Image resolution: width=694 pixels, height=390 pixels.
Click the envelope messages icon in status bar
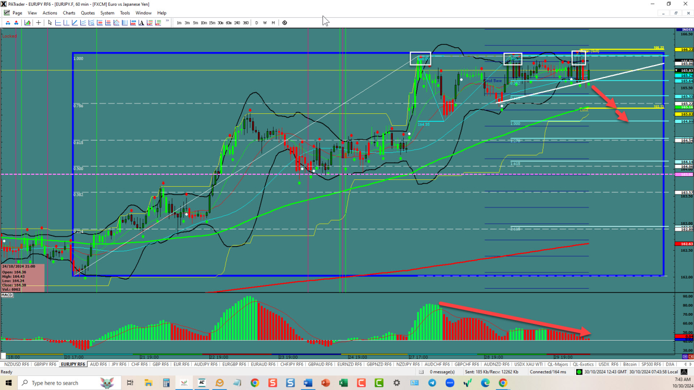point(421,372)
